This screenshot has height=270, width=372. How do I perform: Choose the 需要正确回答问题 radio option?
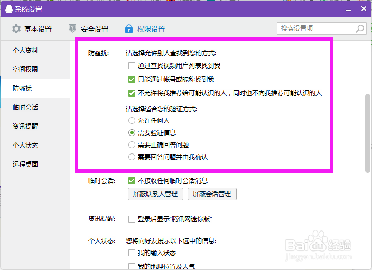pos(132,144)
